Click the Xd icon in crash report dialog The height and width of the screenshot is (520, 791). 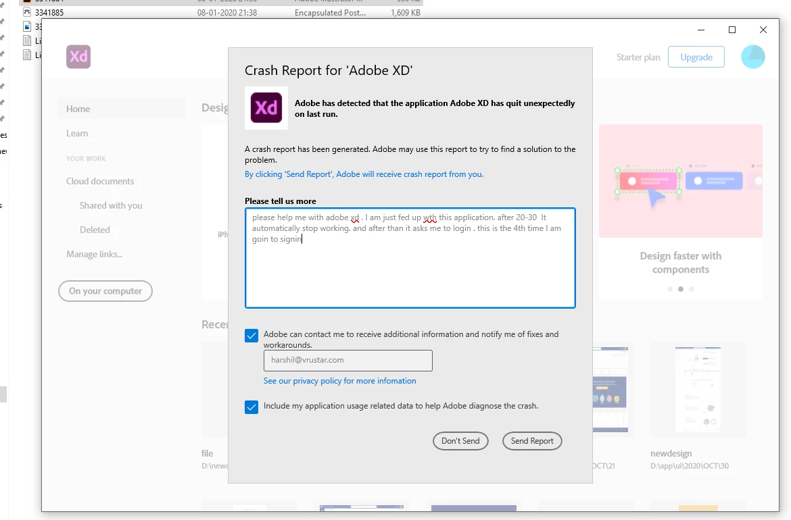[266, 108]
